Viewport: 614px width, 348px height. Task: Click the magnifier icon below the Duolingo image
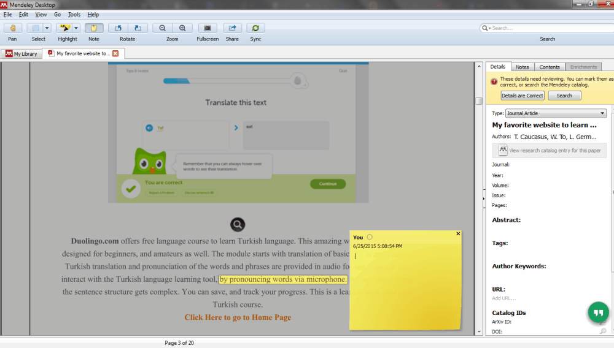(x=237, y=225)
